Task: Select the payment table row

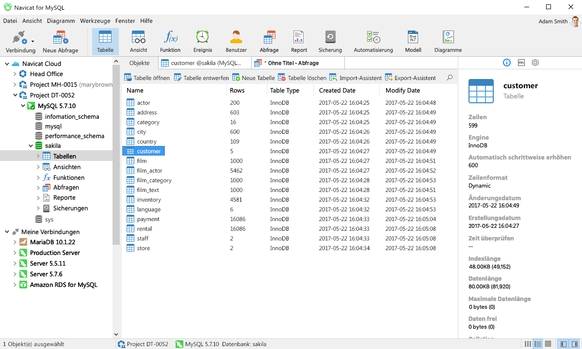Action: coord(289,219)
